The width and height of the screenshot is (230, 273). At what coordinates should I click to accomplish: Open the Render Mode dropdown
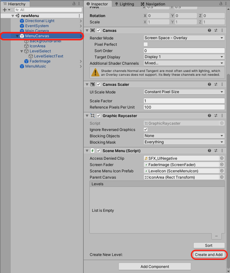[x=184, y=38]
